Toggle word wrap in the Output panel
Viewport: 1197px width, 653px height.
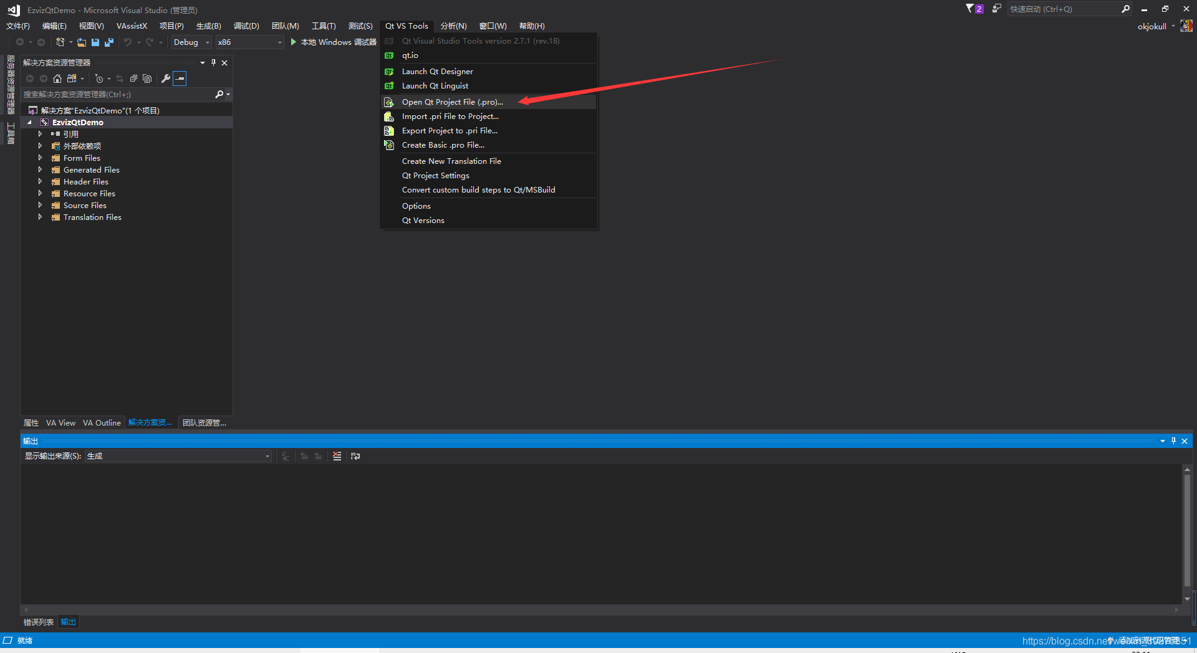(x=355, y=456)
